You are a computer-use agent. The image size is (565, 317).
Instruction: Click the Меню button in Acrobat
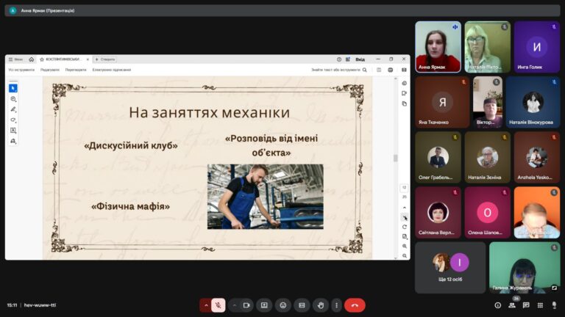tap(16, 59)
